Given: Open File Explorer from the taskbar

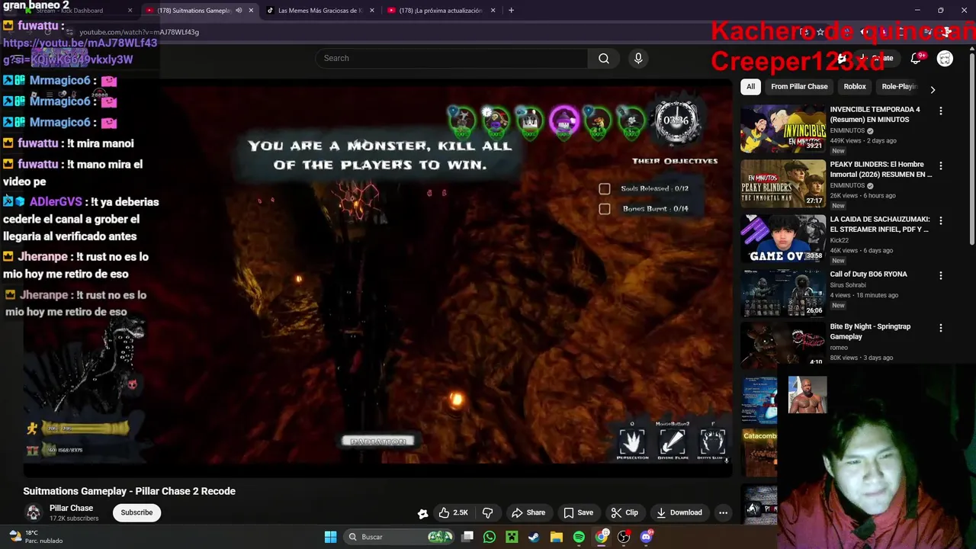Looking at the screenshot, I should (x=557, y=537).
